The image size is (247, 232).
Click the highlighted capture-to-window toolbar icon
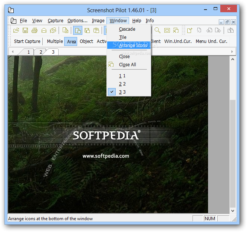[x=78, y=30]
